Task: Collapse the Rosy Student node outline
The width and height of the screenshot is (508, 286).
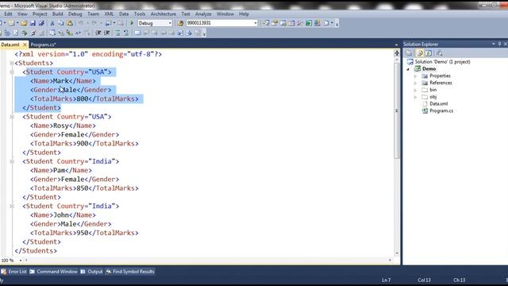Action: [x=12, y=117]
